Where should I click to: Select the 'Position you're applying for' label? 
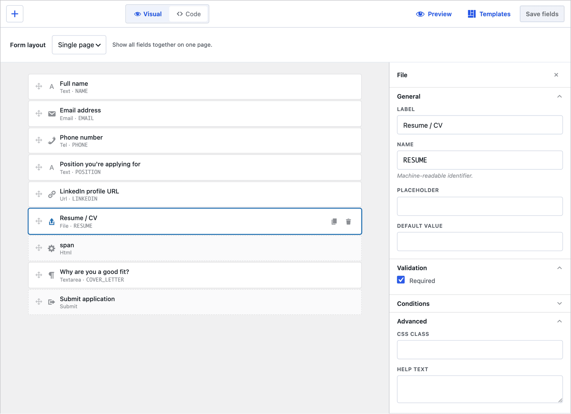coord(100,164)
